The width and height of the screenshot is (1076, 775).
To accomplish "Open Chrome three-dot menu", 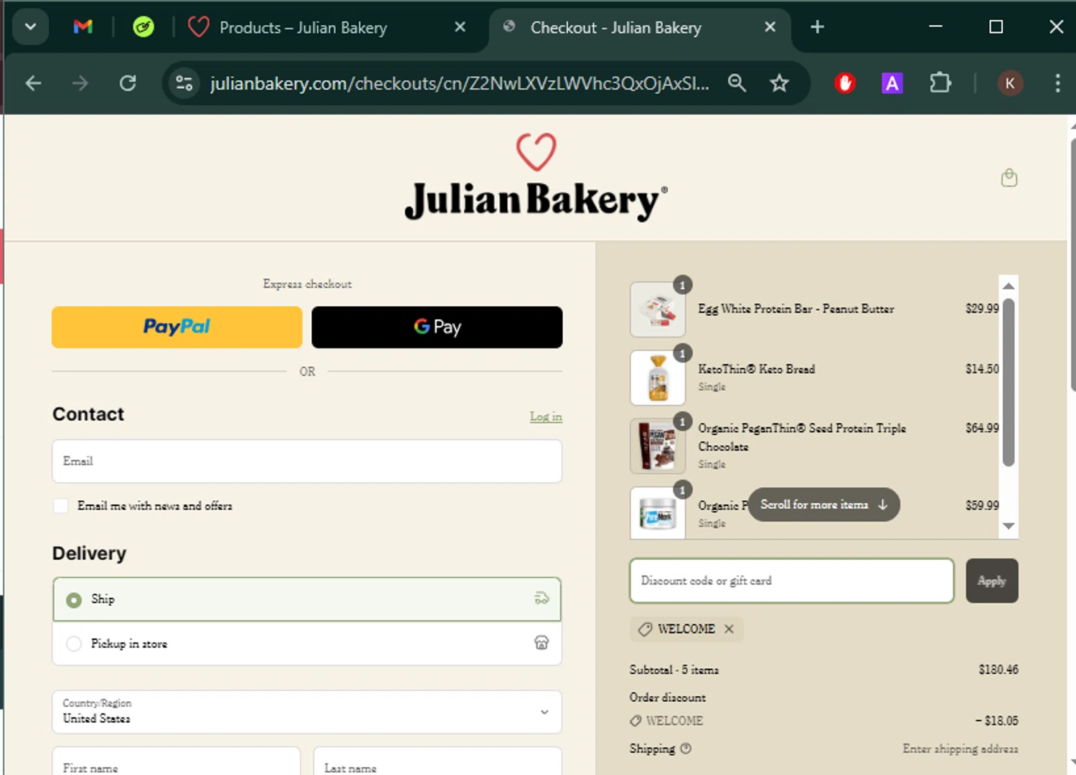I will (x=1057, y=83).
